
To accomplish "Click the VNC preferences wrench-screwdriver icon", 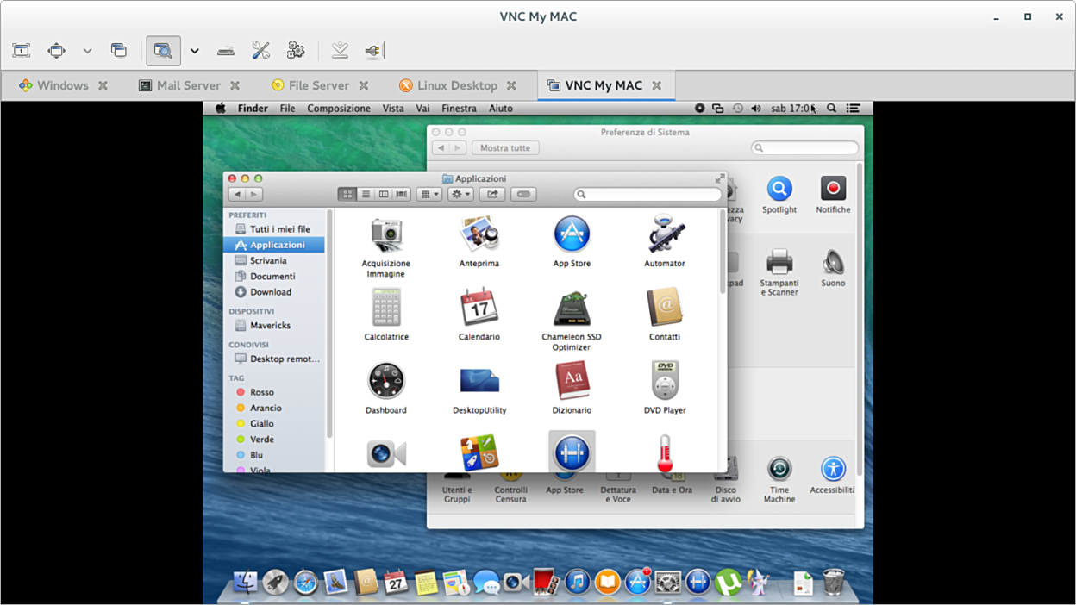I will click(260, 51).
